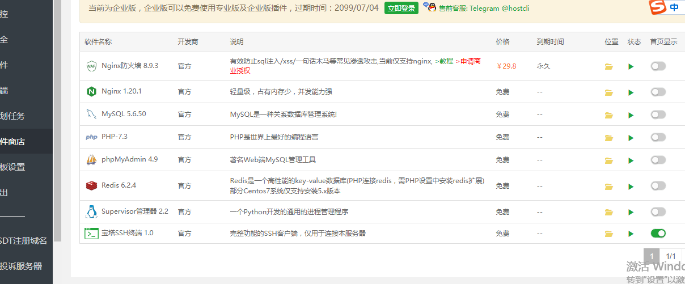The height and width of the screenshot is (284, 685).
Task: Toggle homepage display for PHP-7.3
Action: [658, 137]
